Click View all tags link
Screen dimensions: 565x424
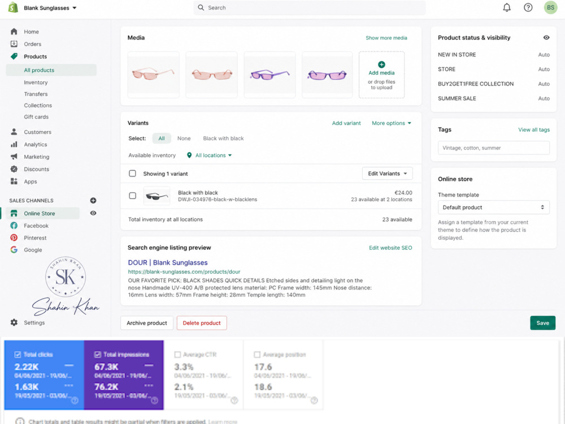tap(534, 130)
